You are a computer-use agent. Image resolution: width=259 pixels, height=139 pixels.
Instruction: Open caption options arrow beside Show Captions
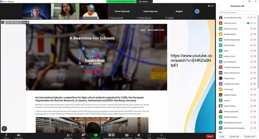click(132, 135)
